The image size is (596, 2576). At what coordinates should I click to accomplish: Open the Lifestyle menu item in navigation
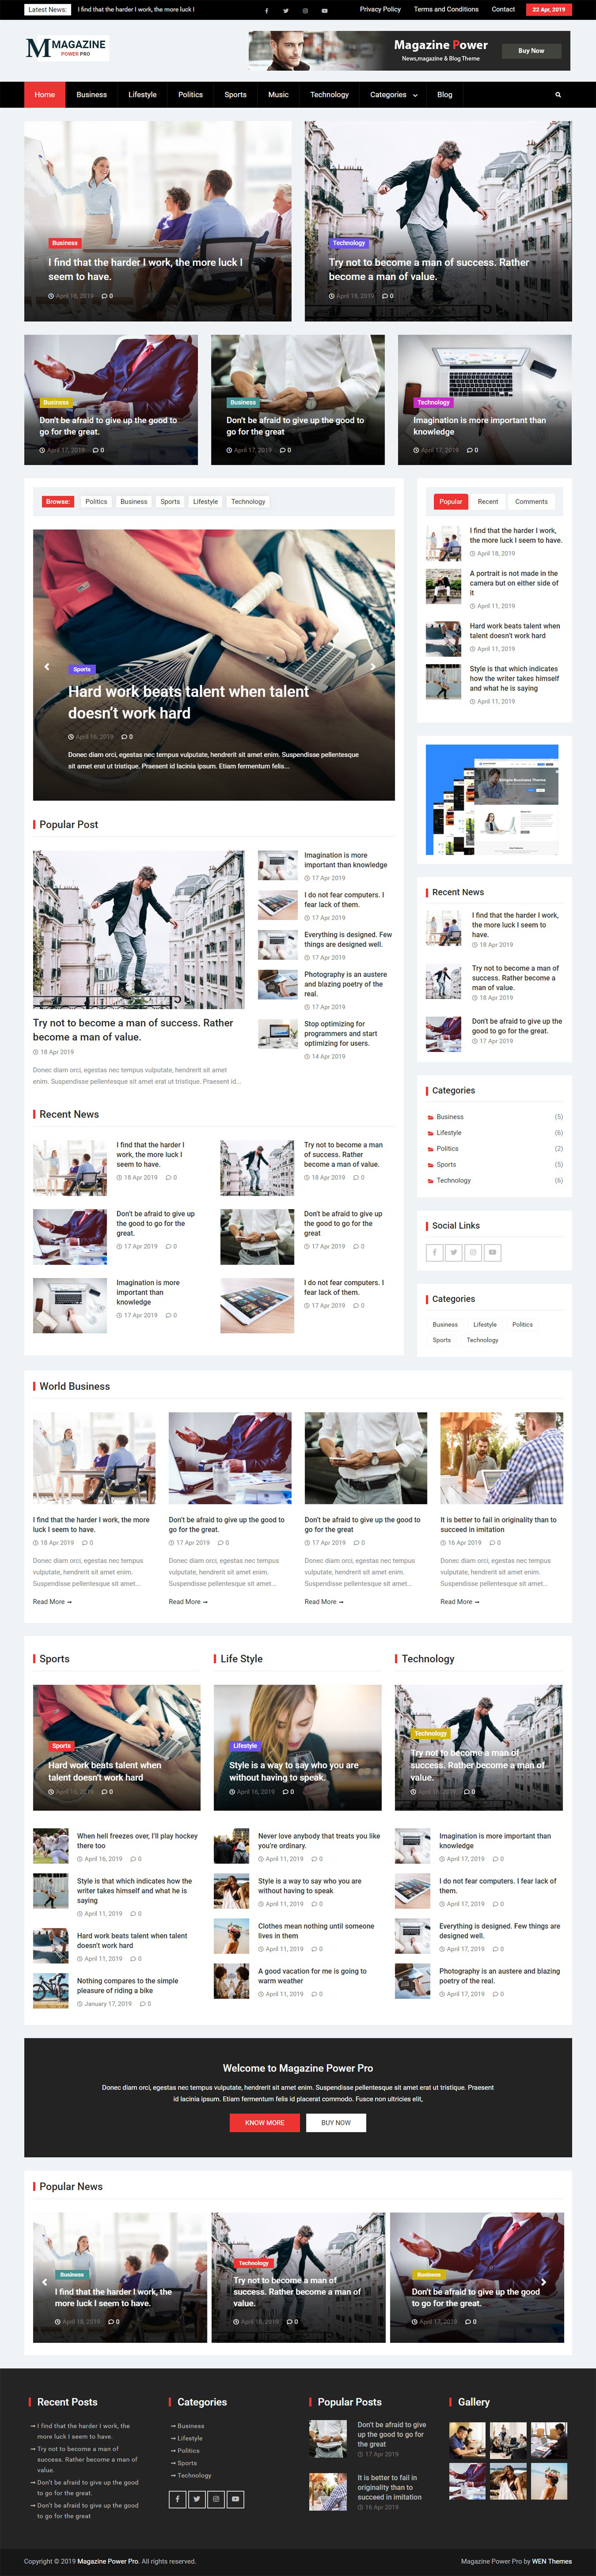click(x=142, y=95)
